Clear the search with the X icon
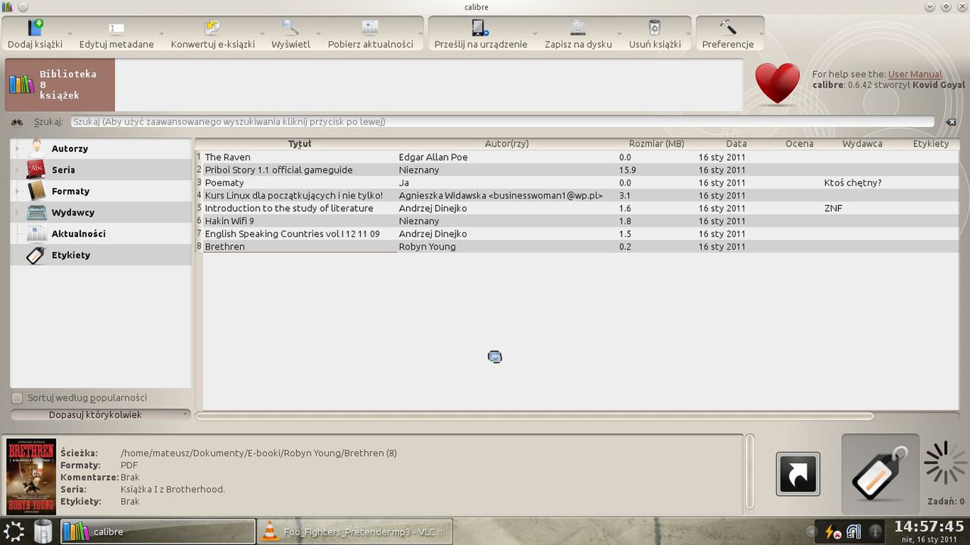 click(x=951, y=122)
